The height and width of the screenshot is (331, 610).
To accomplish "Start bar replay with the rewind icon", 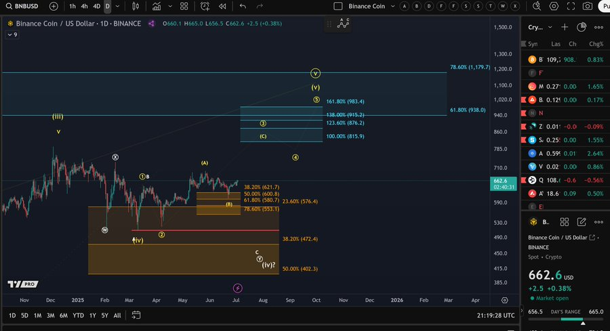I will (222, 6).
